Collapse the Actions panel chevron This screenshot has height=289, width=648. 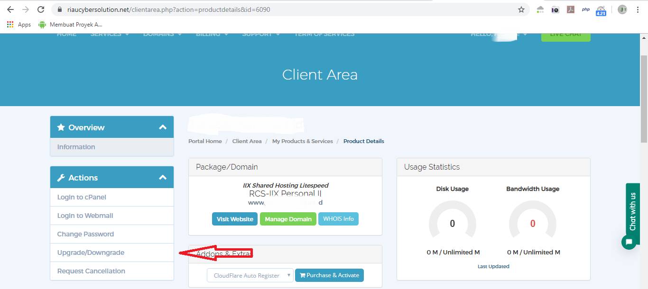(163, 177)
